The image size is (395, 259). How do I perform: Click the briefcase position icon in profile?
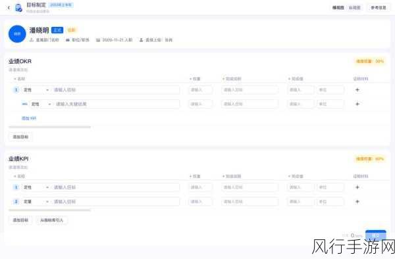[x=68, y=40]
